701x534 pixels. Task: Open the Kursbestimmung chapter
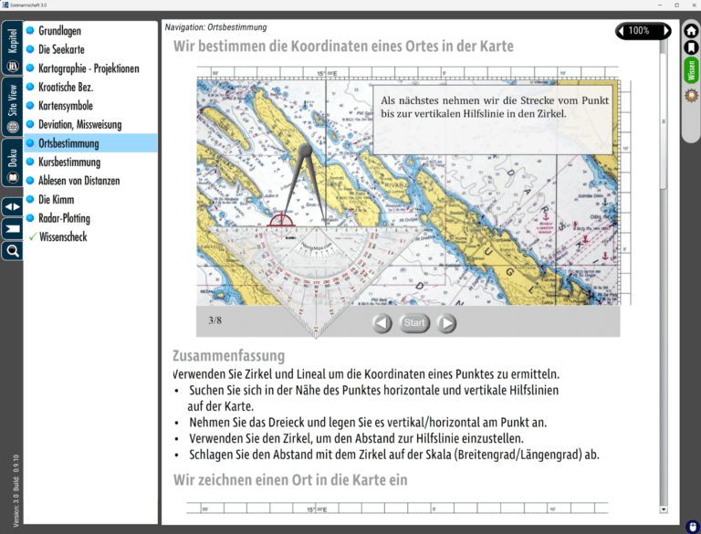pos(90,162)
